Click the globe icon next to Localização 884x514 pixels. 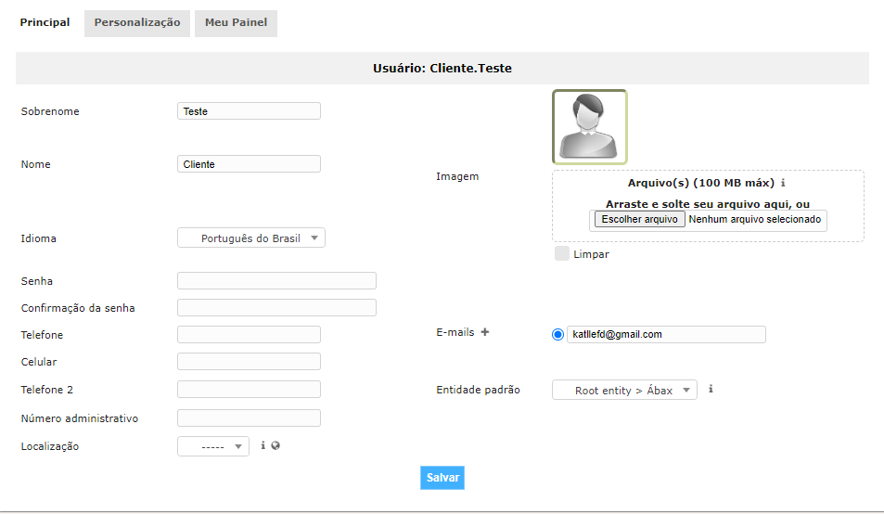[275, 446]
